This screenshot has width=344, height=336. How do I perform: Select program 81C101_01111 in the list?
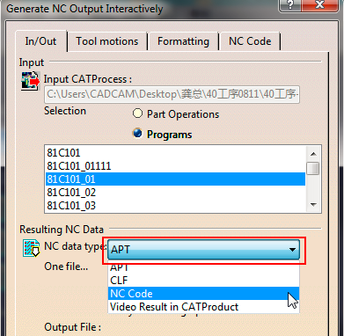pyautogui.click(x=175, y=166)
